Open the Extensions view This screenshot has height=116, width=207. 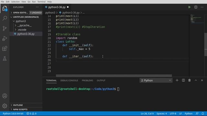click(x=5, y=48)
